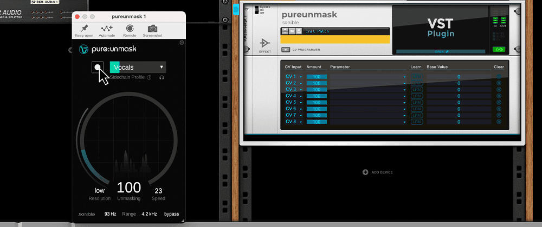Click the 4.2 kHz range upper limit

(x=150, y=214)
